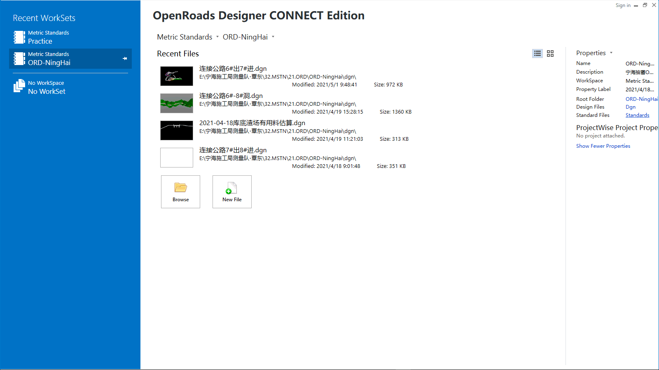The width and height of the screenshot is (659, 370).
Task: Close the OpenRoads Designer window
Action: click(654, 5)
